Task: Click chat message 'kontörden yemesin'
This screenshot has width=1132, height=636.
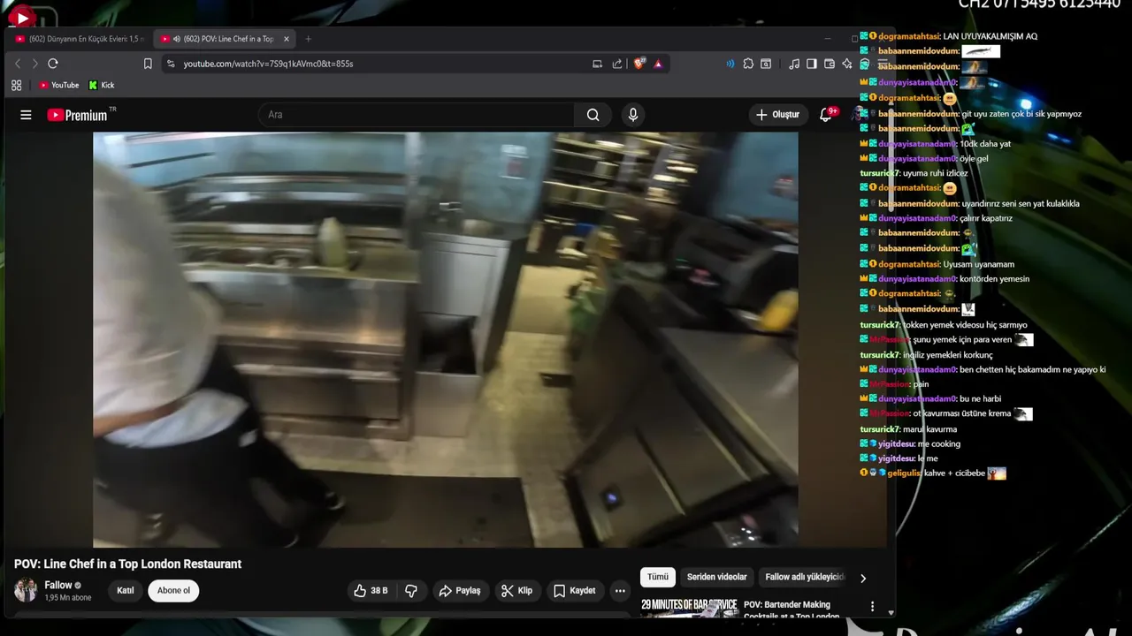Action: coord(994,279)
